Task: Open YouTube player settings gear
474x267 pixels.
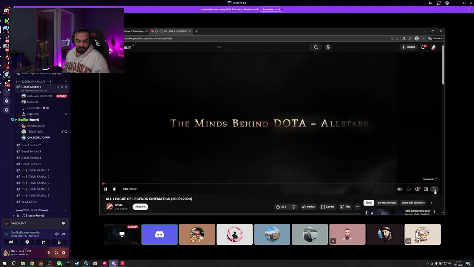Action: point(417,189)
